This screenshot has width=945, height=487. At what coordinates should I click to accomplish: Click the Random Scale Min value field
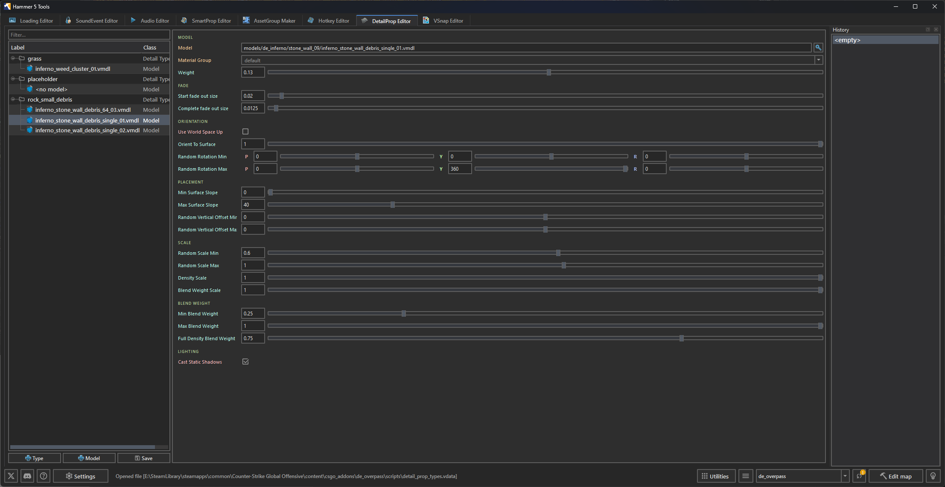[253, 253]
